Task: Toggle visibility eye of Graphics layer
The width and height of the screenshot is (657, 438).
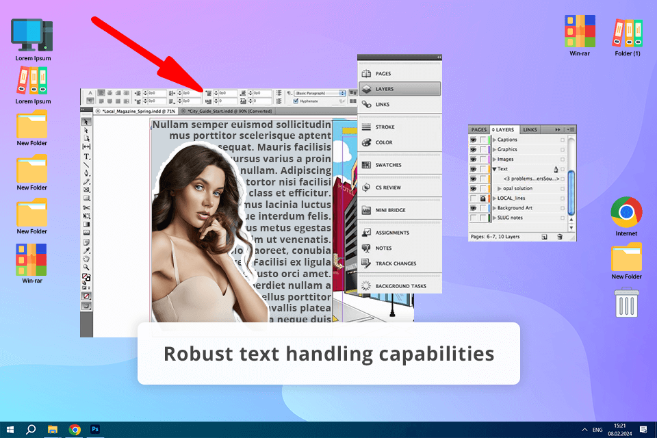Action: pos(474,149)
